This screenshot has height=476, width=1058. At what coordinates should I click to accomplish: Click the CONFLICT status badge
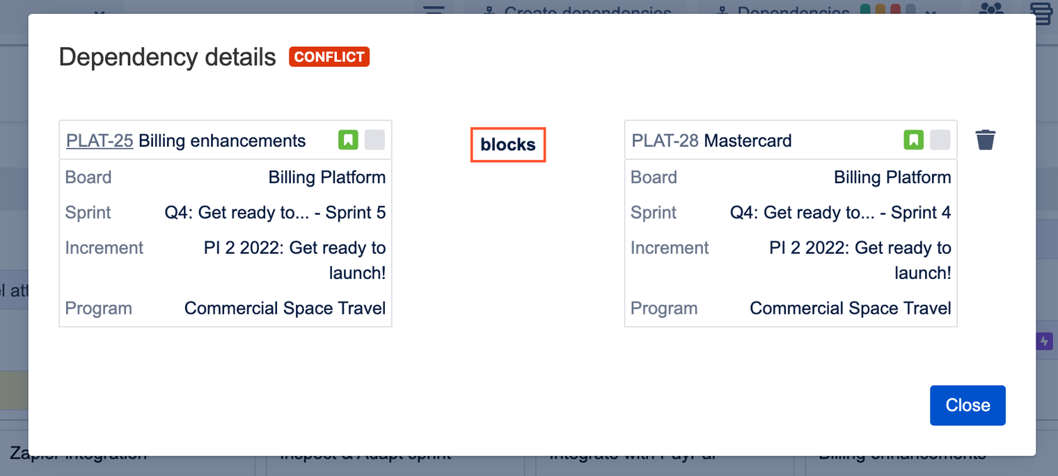(x=329, y=57)
